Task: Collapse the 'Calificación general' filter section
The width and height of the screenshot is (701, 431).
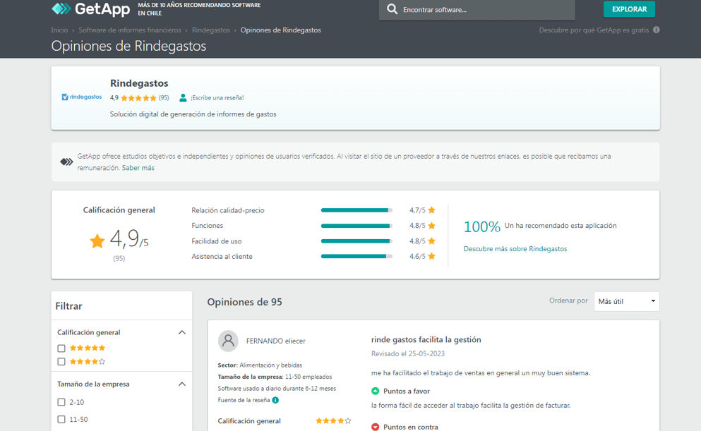Action: [x=182, y=332]
